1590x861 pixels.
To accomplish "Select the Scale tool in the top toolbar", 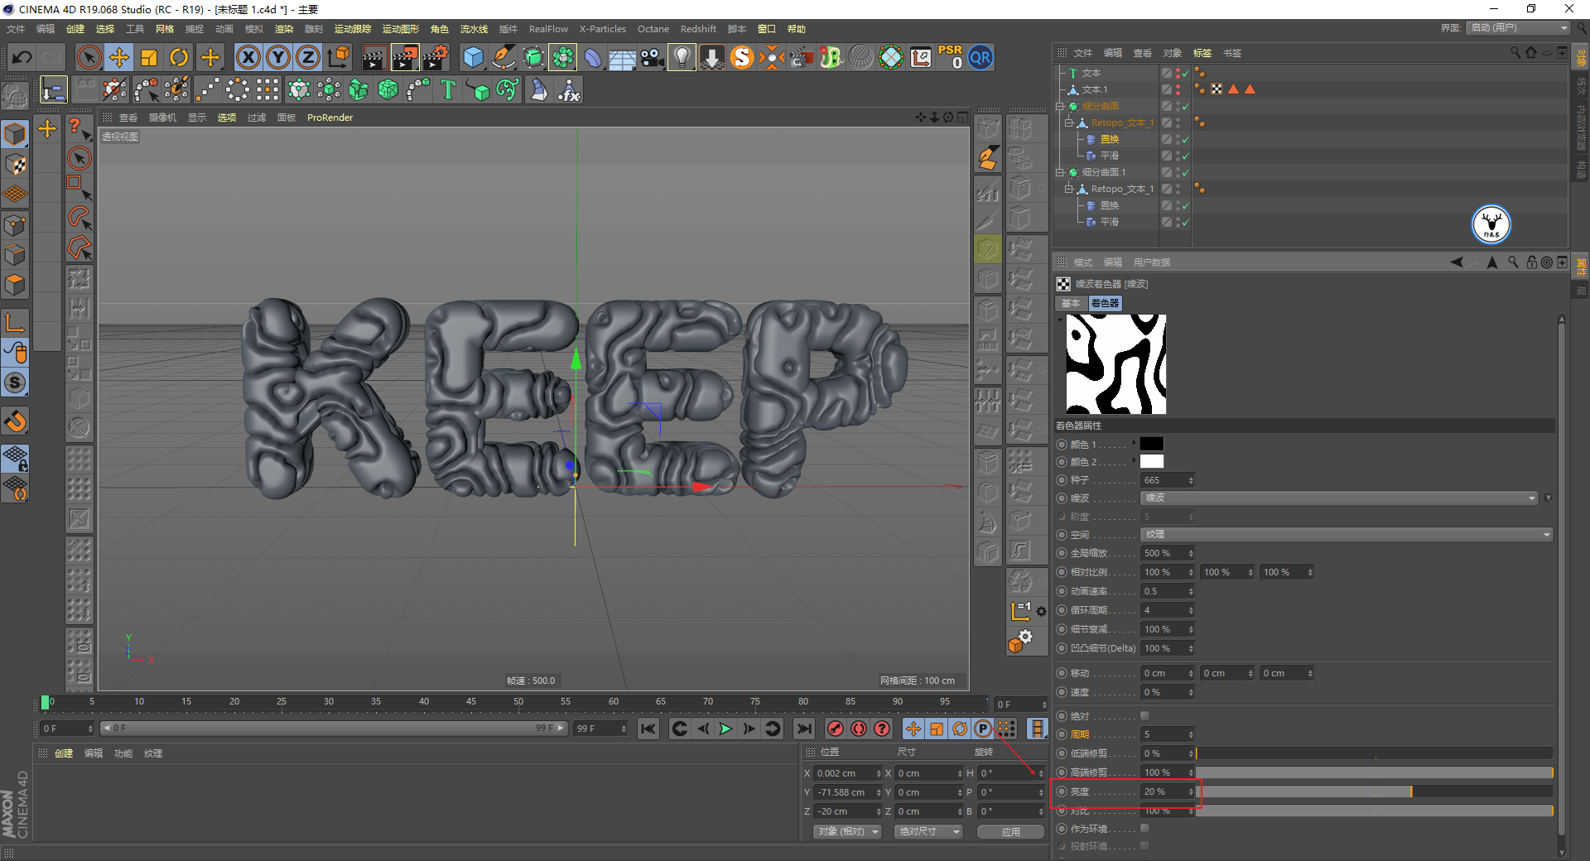I will coord(149,58).
